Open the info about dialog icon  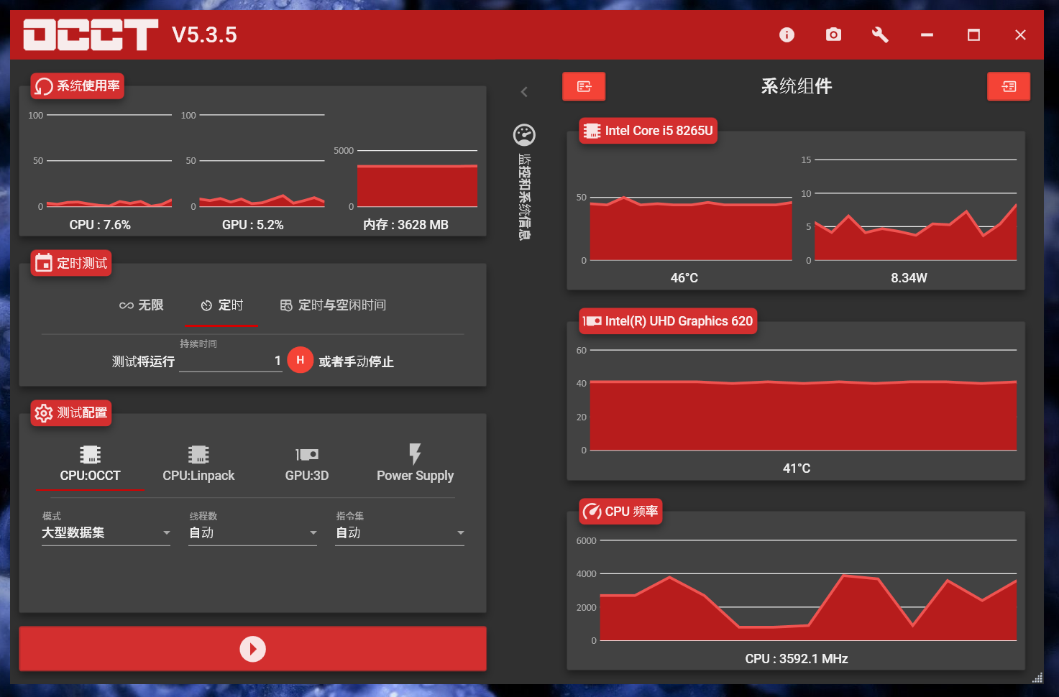tap(787, 34)
